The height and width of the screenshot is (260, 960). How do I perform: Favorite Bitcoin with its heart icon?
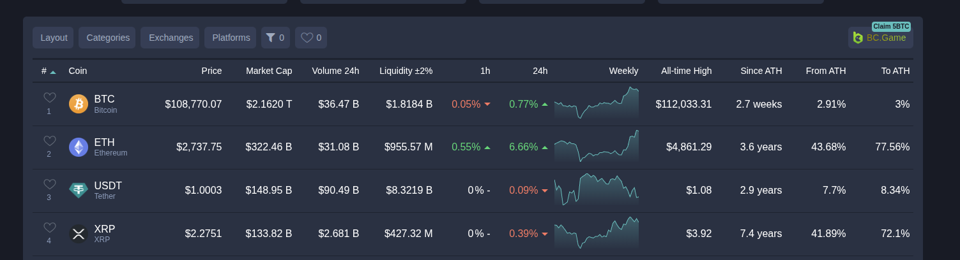50,97
